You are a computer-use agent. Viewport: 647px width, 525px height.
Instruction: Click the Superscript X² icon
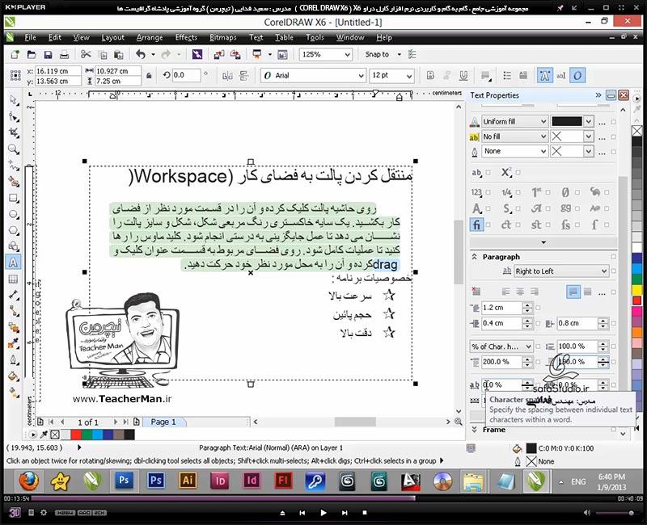point(507,172)
